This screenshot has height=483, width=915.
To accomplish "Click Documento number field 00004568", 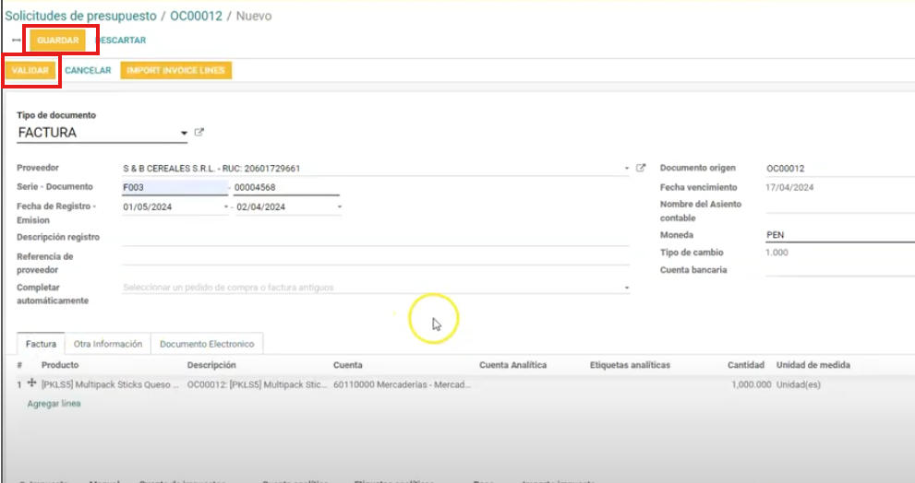I will point(285,188).
